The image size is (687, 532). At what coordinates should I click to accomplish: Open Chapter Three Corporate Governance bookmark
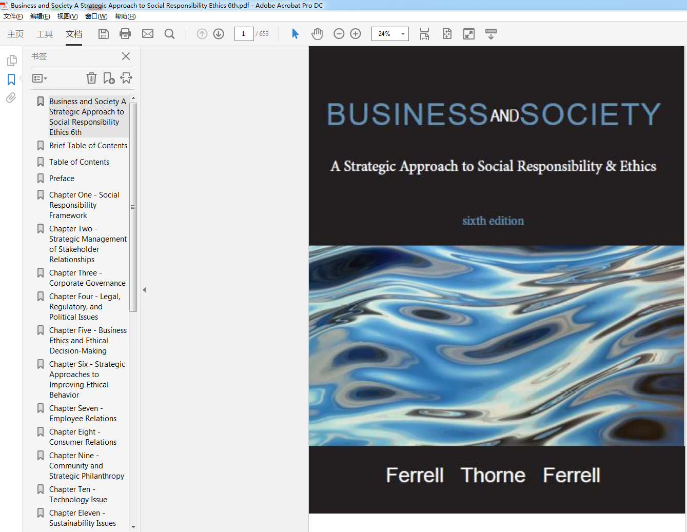click(x=87, y=278)
